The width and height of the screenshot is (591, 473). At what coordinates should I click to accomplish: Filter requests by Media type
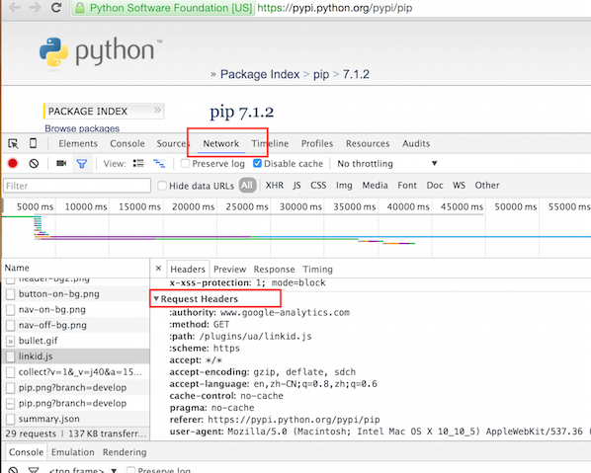pos(375,186)
